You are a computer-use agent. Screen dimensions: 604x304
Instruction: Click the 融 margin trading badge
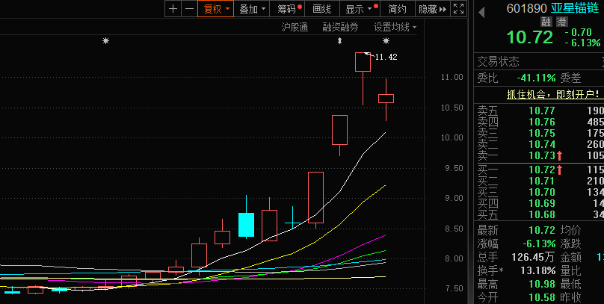[546, 22]
